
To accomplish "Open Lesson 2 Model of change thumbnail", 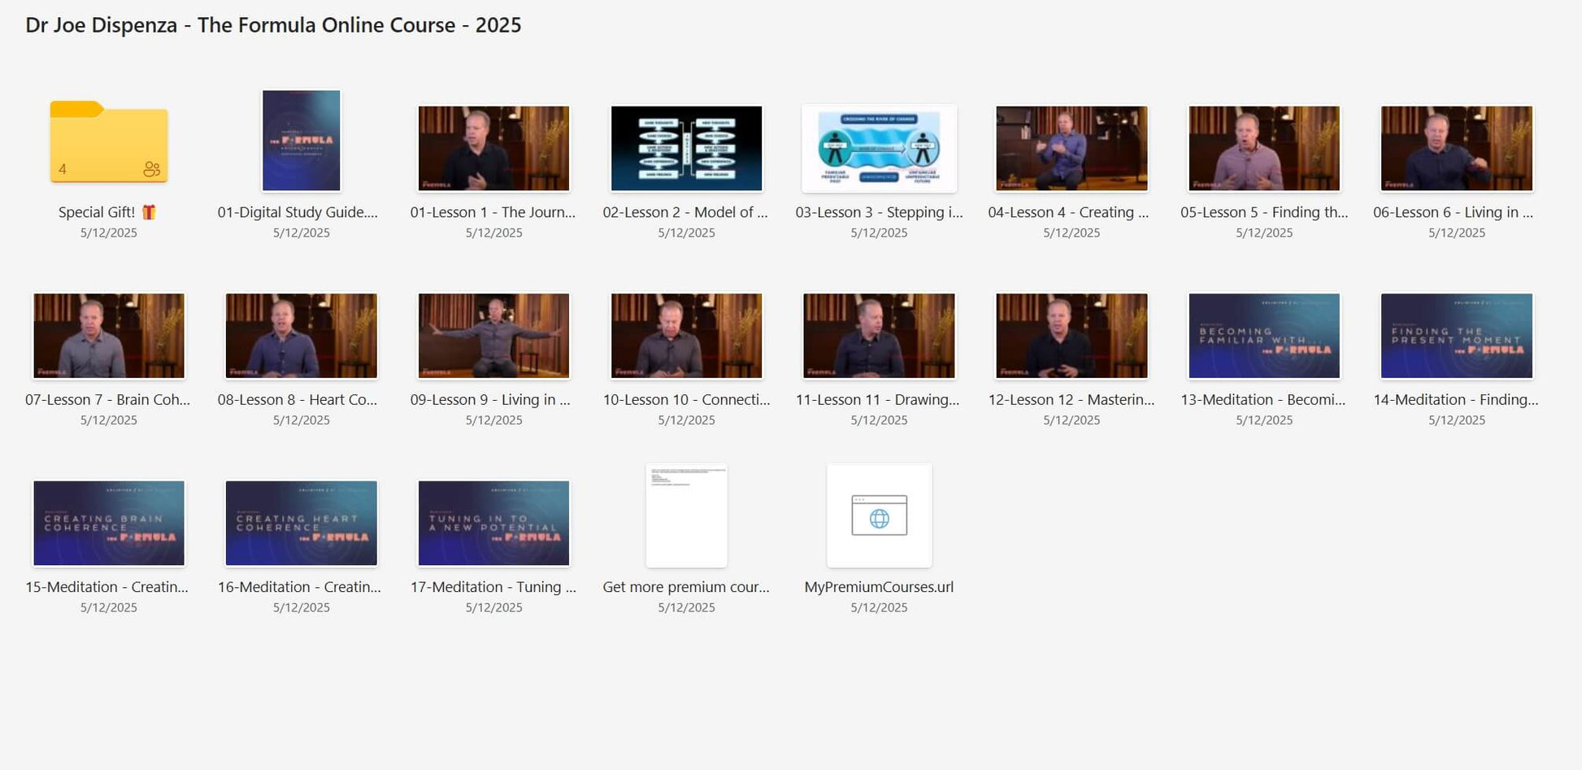I will click(x=686, y=148).
